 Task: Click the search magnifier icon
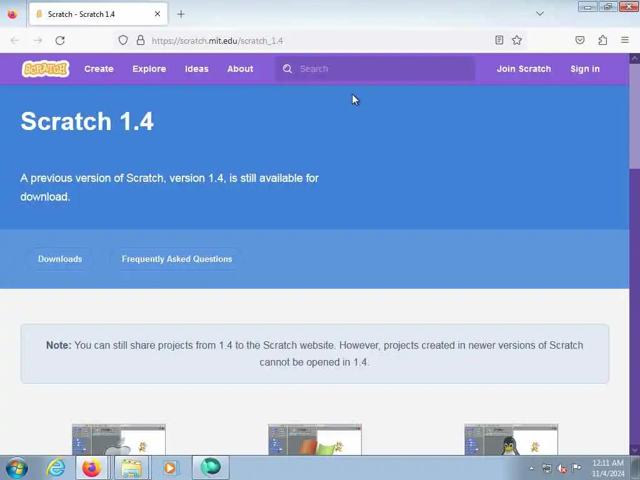287,69
